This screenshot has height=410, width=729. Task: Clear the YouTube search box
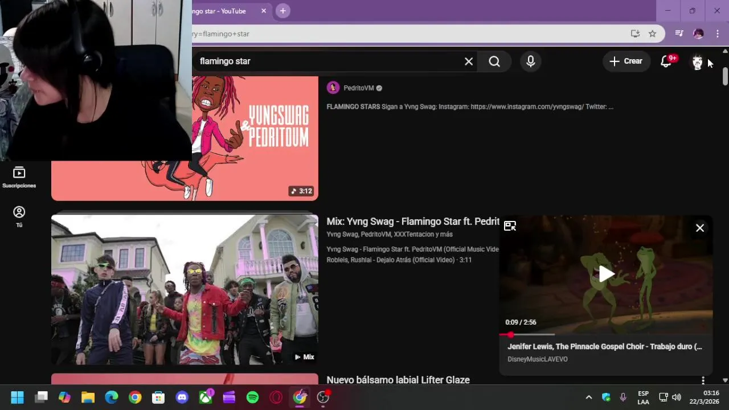469,61
